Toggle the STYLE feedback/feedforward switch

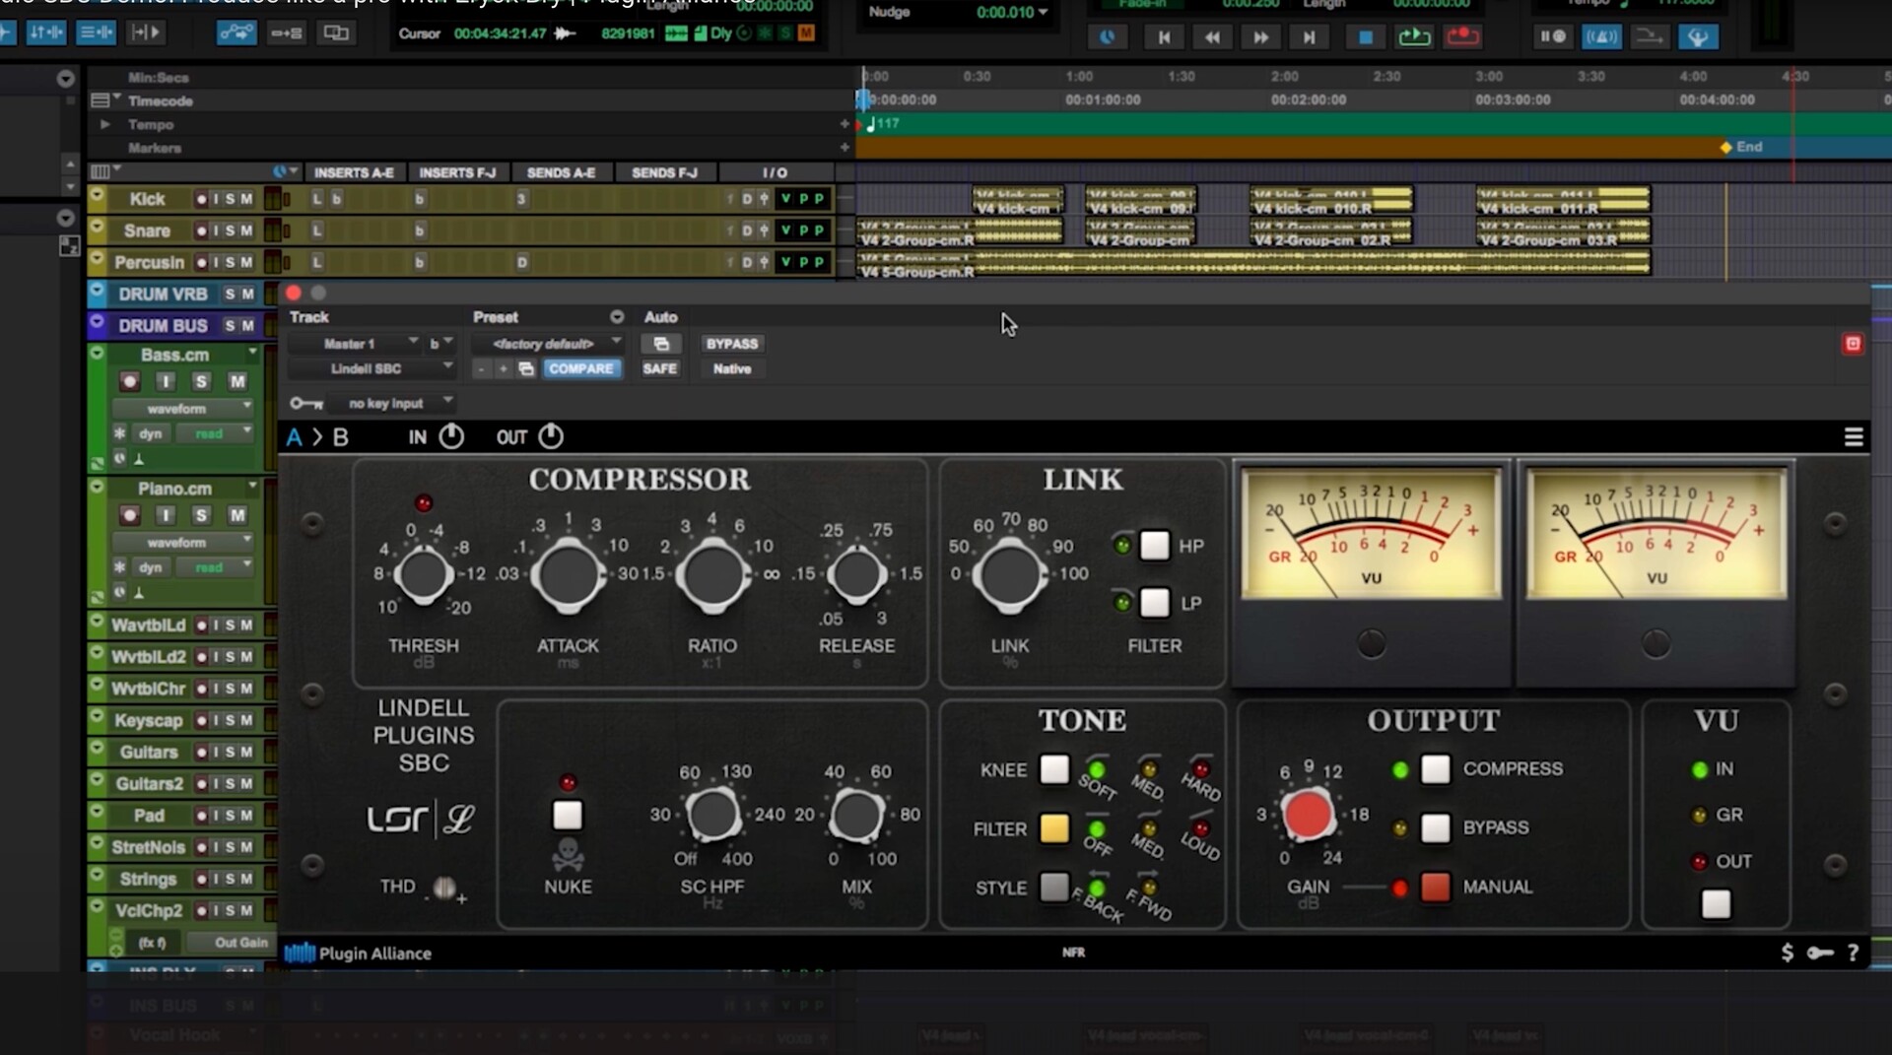click(1054, 887)
